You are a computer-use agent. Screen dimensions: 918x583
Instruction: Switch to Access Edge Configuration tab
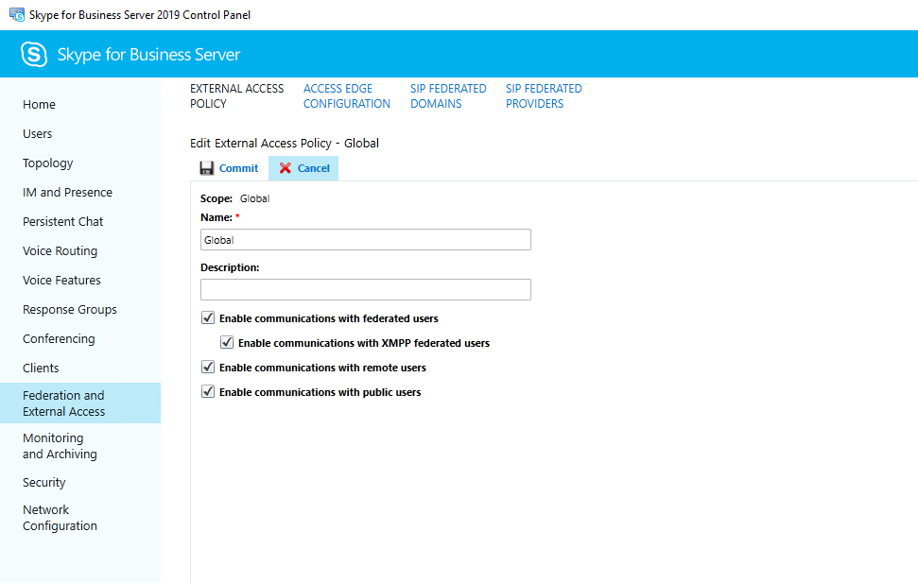pos(346,96)
